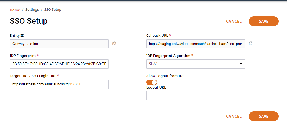Screen dimensions: 287x129
Task: Click into the Callback URL field
Action: 196,44
